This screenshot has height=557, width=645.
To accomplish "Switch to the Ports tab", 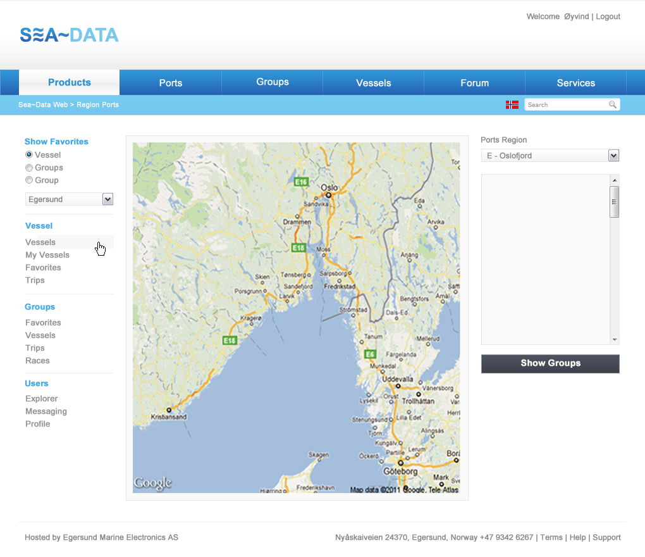I will pos(171,83).
